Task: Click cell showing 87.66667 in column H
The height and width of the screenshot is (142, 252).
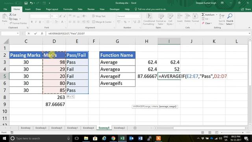Action: [146, 76]
